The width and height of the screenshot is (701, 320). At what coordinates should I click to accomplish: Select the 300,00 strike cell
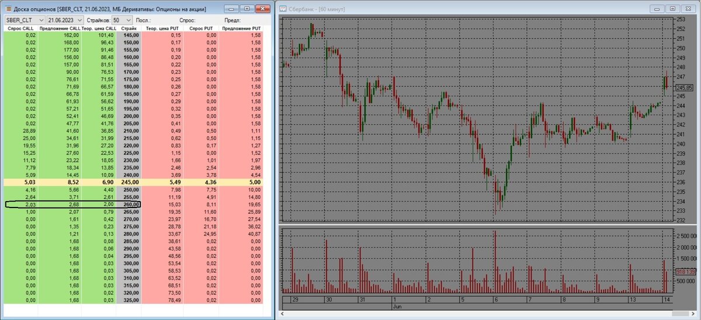click(130, 263)
